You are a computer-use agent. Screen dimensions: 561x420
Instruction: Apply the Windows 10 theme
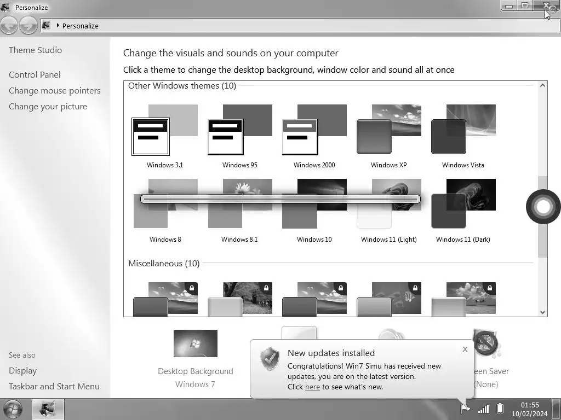coord(314,211)
